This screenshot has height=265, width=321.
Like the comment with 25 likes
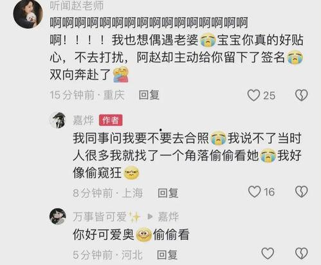coord(254,95)
